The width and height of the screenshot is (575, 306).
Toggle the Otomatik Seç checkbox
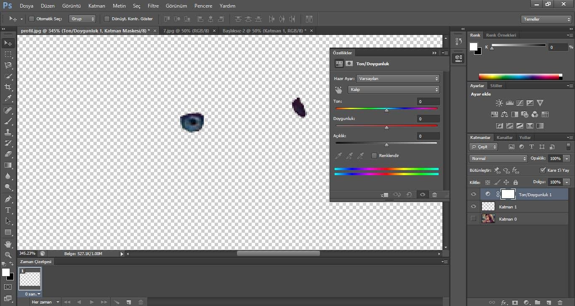click(32, 19)
